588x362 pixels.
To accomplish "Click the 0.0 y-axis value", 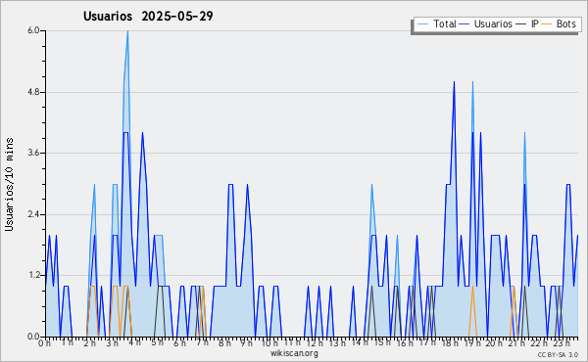I will [x=33, y=337].
